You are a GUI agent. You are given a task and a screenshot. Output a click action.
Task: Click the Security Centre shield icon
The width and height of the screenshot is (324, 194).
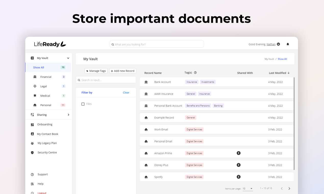tap(32, 153)
